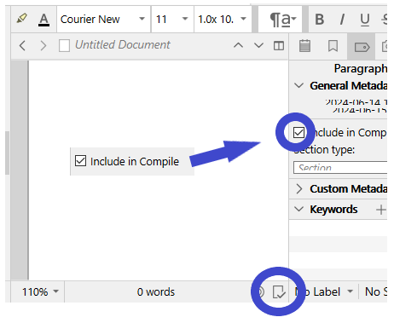Toggle Include in Compile checkbox in inspector
The height and width of the screenshot is (323, 394).
tap(298, 132)
